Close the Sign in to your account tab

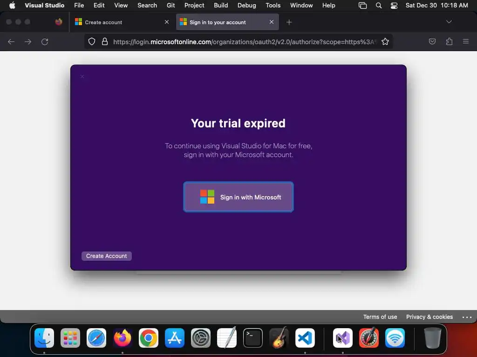272,22
